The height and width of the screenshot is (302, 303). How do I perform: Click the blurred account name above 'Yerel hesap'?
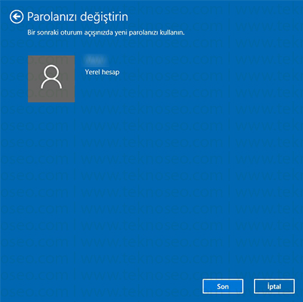point(95,60)
